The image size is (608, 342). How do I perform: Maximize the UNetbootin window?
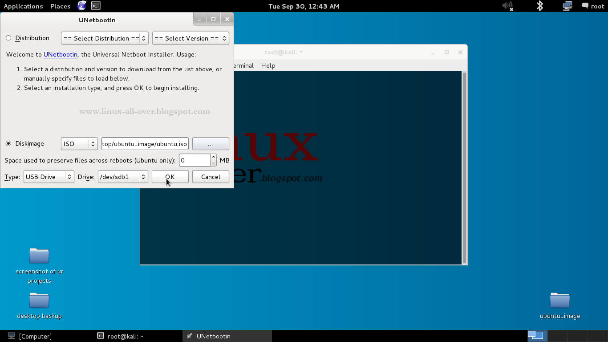click(x=213, y=20)
